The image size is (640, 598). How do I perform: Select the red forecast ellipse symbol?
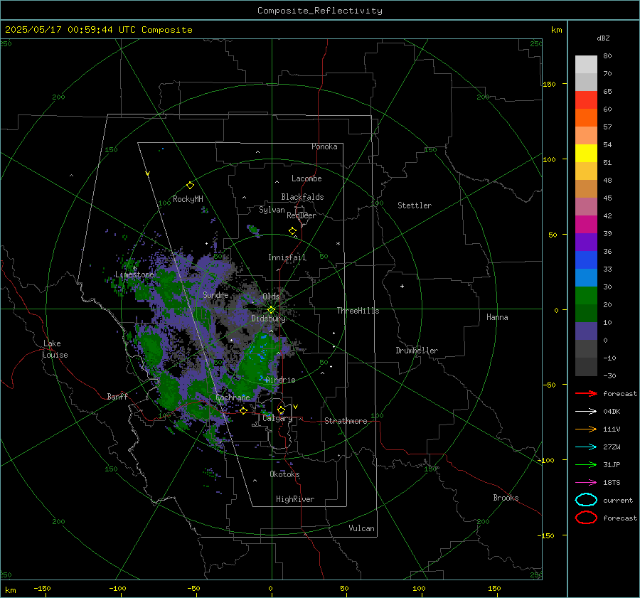[x=586, y=517]
